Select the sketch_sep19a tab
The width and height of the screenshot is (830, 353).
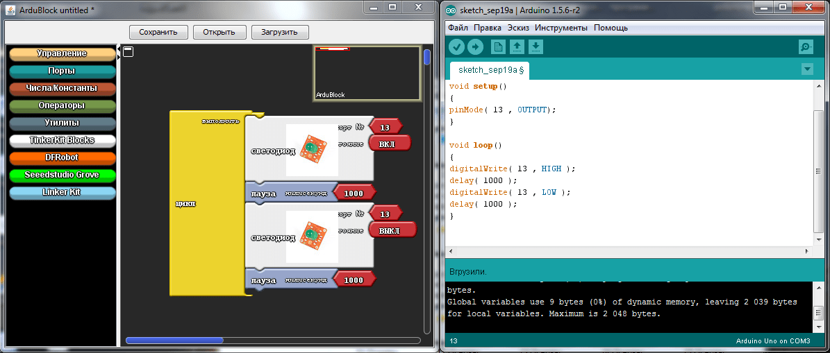click(490, 70)
